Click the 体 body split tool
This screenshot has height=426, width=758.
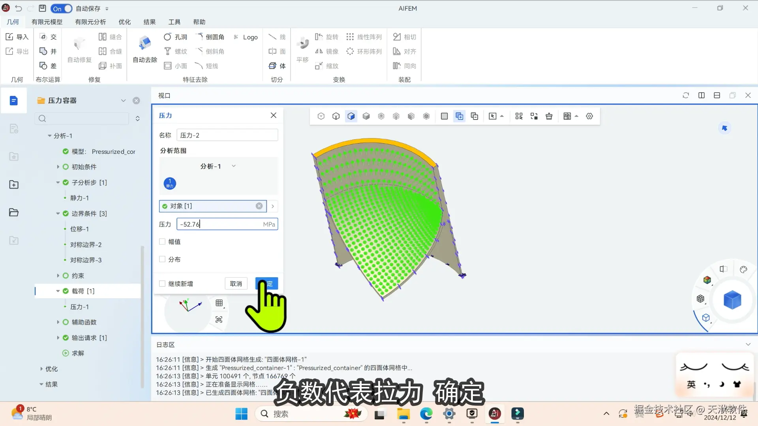point(277,66)
